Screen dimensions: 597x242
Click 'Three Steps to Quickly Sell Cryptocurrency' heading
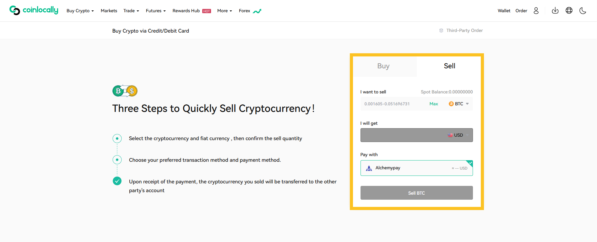[214, 108]
